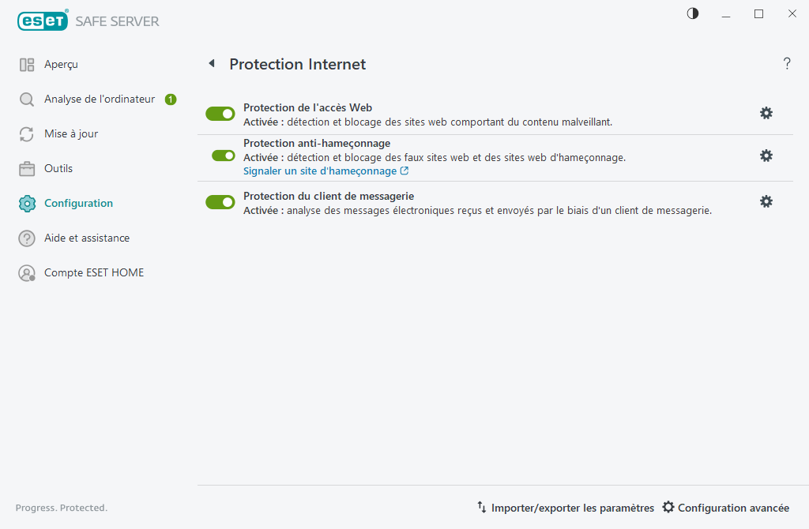This screenshot has height=529, width=809.
Task: Open Aide et assistance via its question-mark icon
Action: [x=26, y=238]
